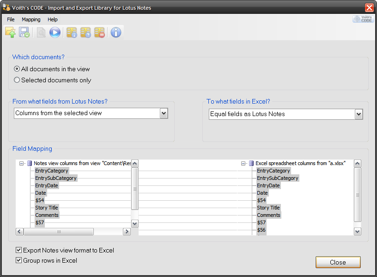Screen dimensions: 377x277
Task: Click the Notes tree horizontal scrollbar right arrow
Action: tap(127, 232)
